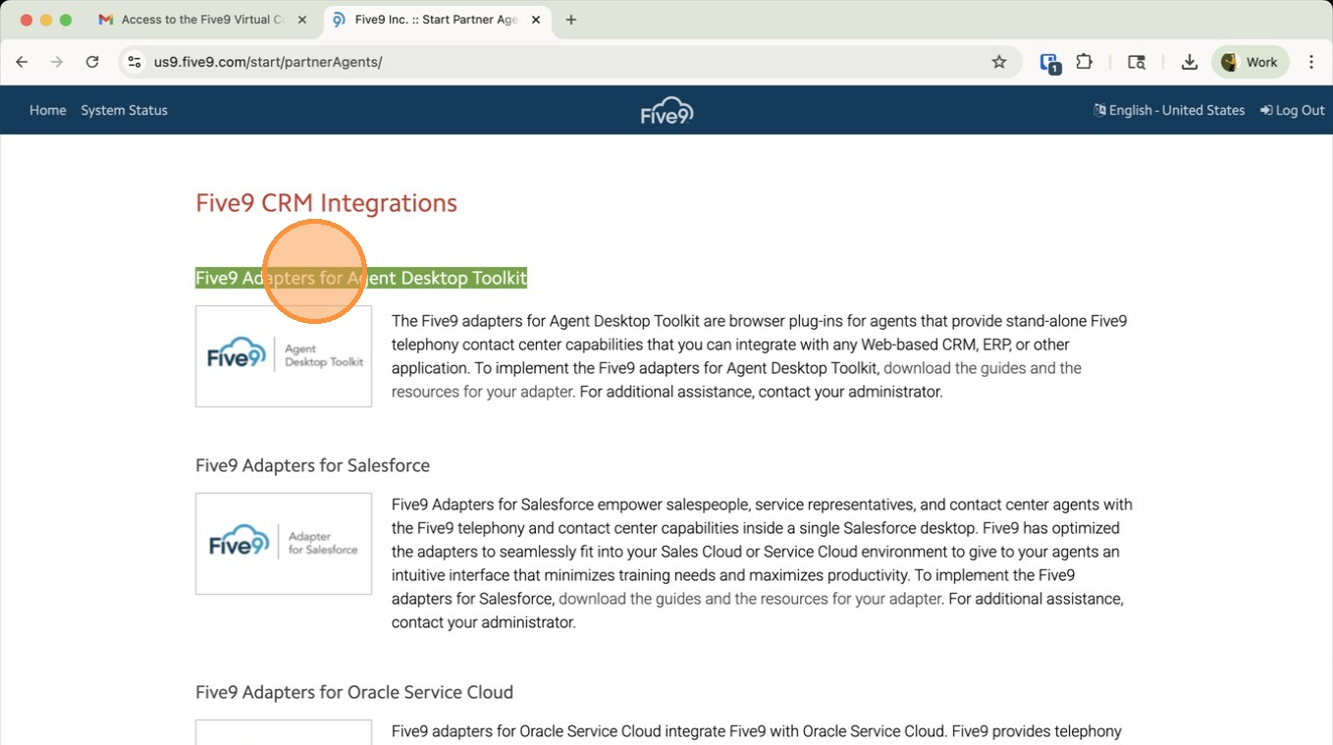Close the Gmail Access to the Five9 tab

point(301,20)
